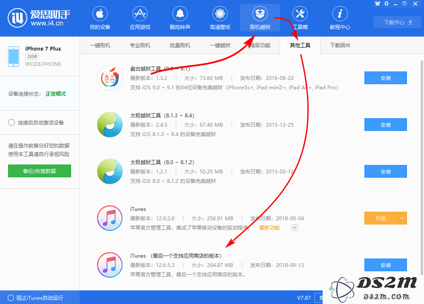Open 教程中心 tutorial center
This screenshot has width=424, height=304.
[340, 18]
